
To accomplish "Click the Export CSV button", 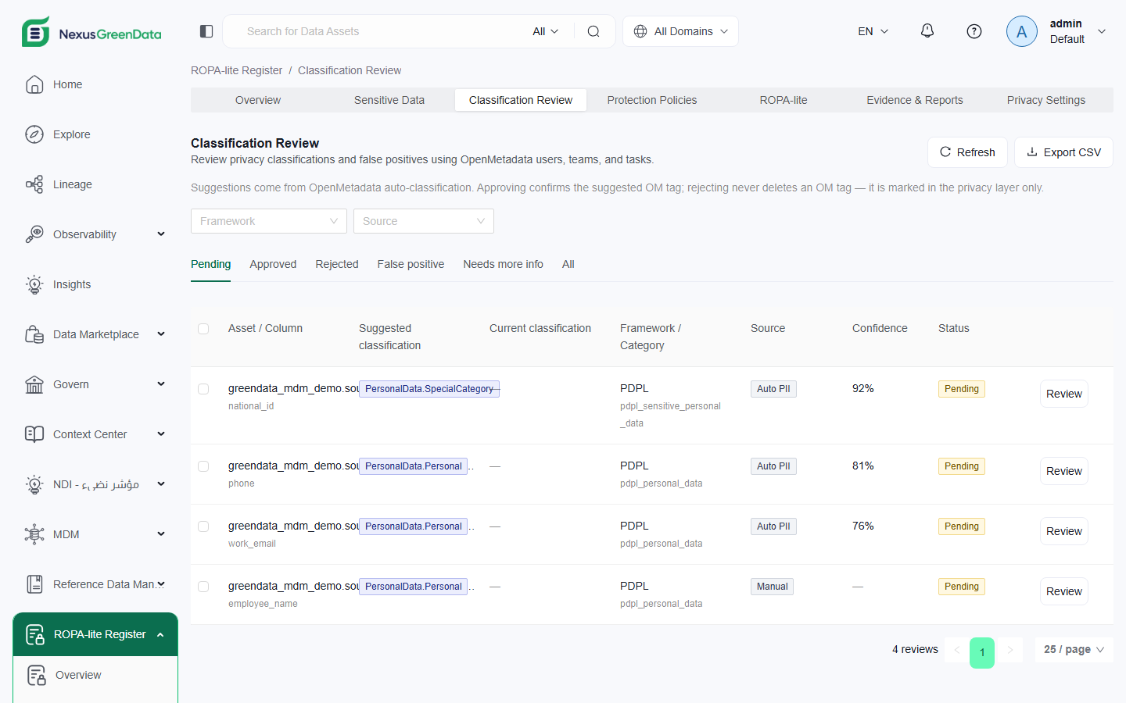I will (x=1063, y=152).
